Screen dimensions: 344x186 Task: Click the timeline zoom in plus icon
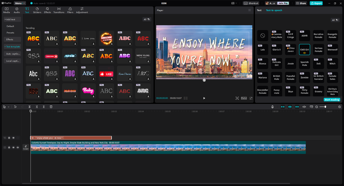coord(339,107)
